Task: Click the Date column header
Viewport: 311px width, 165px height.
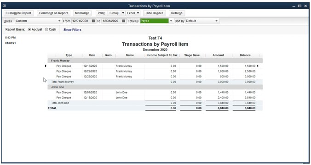Action: coord(92,55)
